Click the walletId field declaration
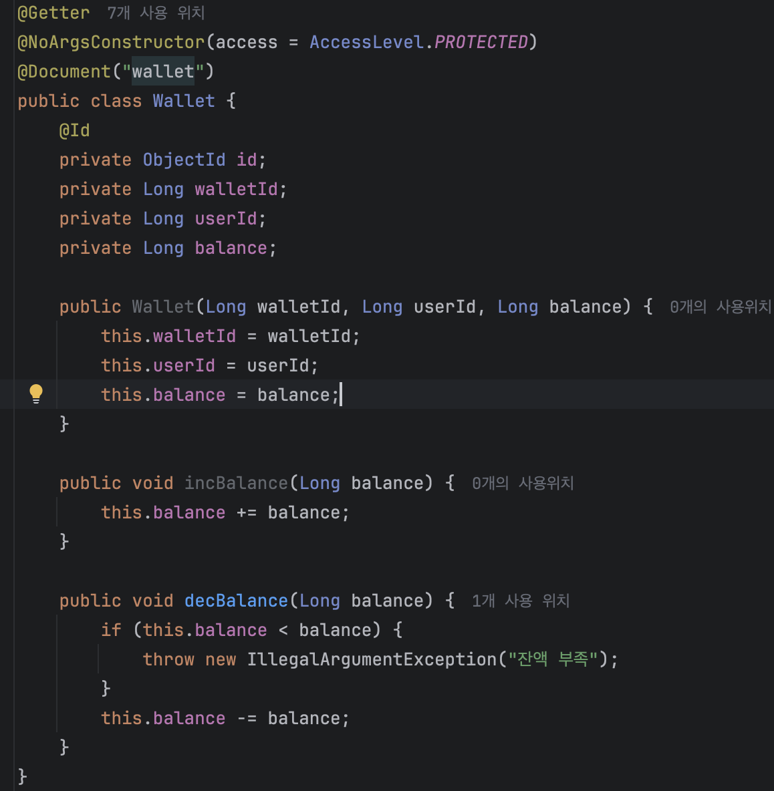 236,189
